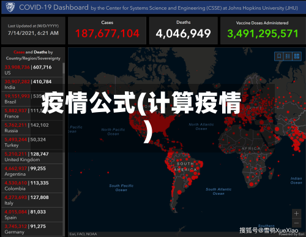This screenshot has height=237, width=306.
Task: Open the map legend list icon
Action: click(288, 56)
